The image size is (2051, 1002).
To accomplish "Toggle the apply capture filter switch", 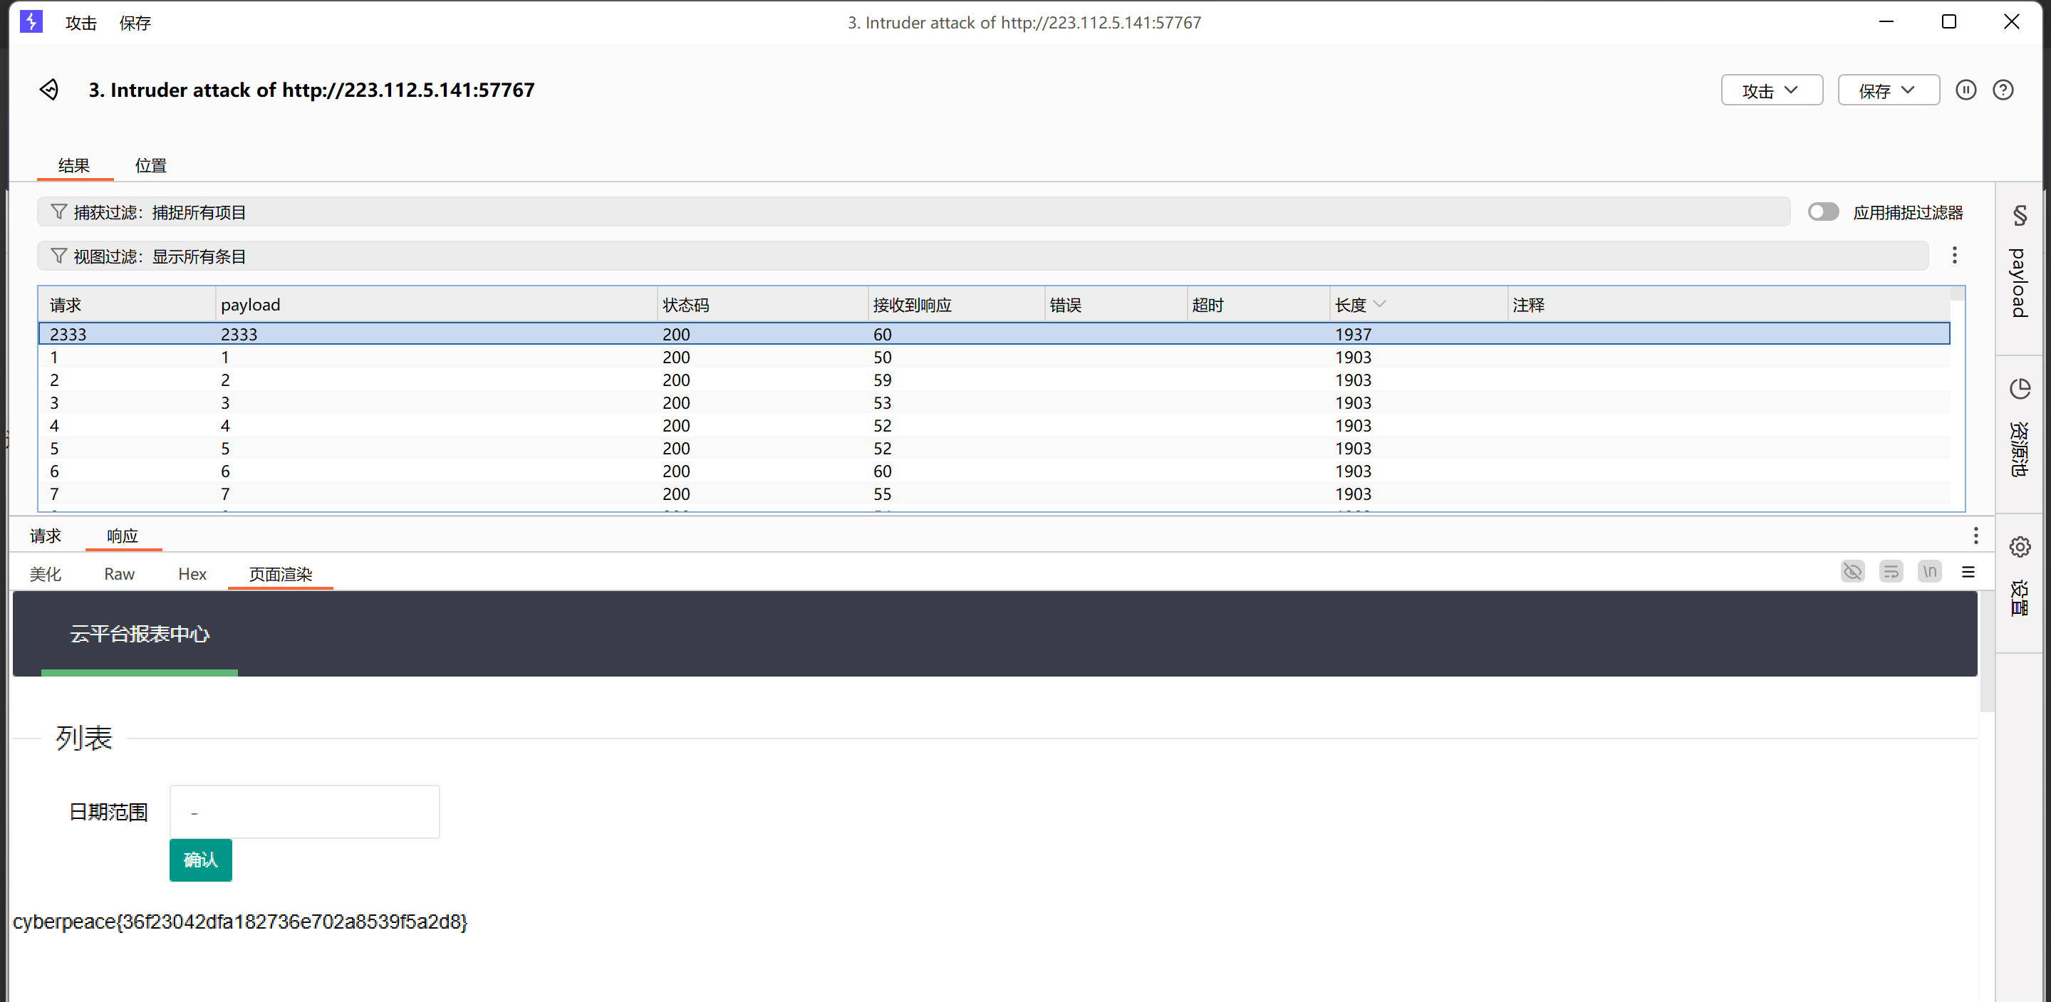I will [1822, 212].
